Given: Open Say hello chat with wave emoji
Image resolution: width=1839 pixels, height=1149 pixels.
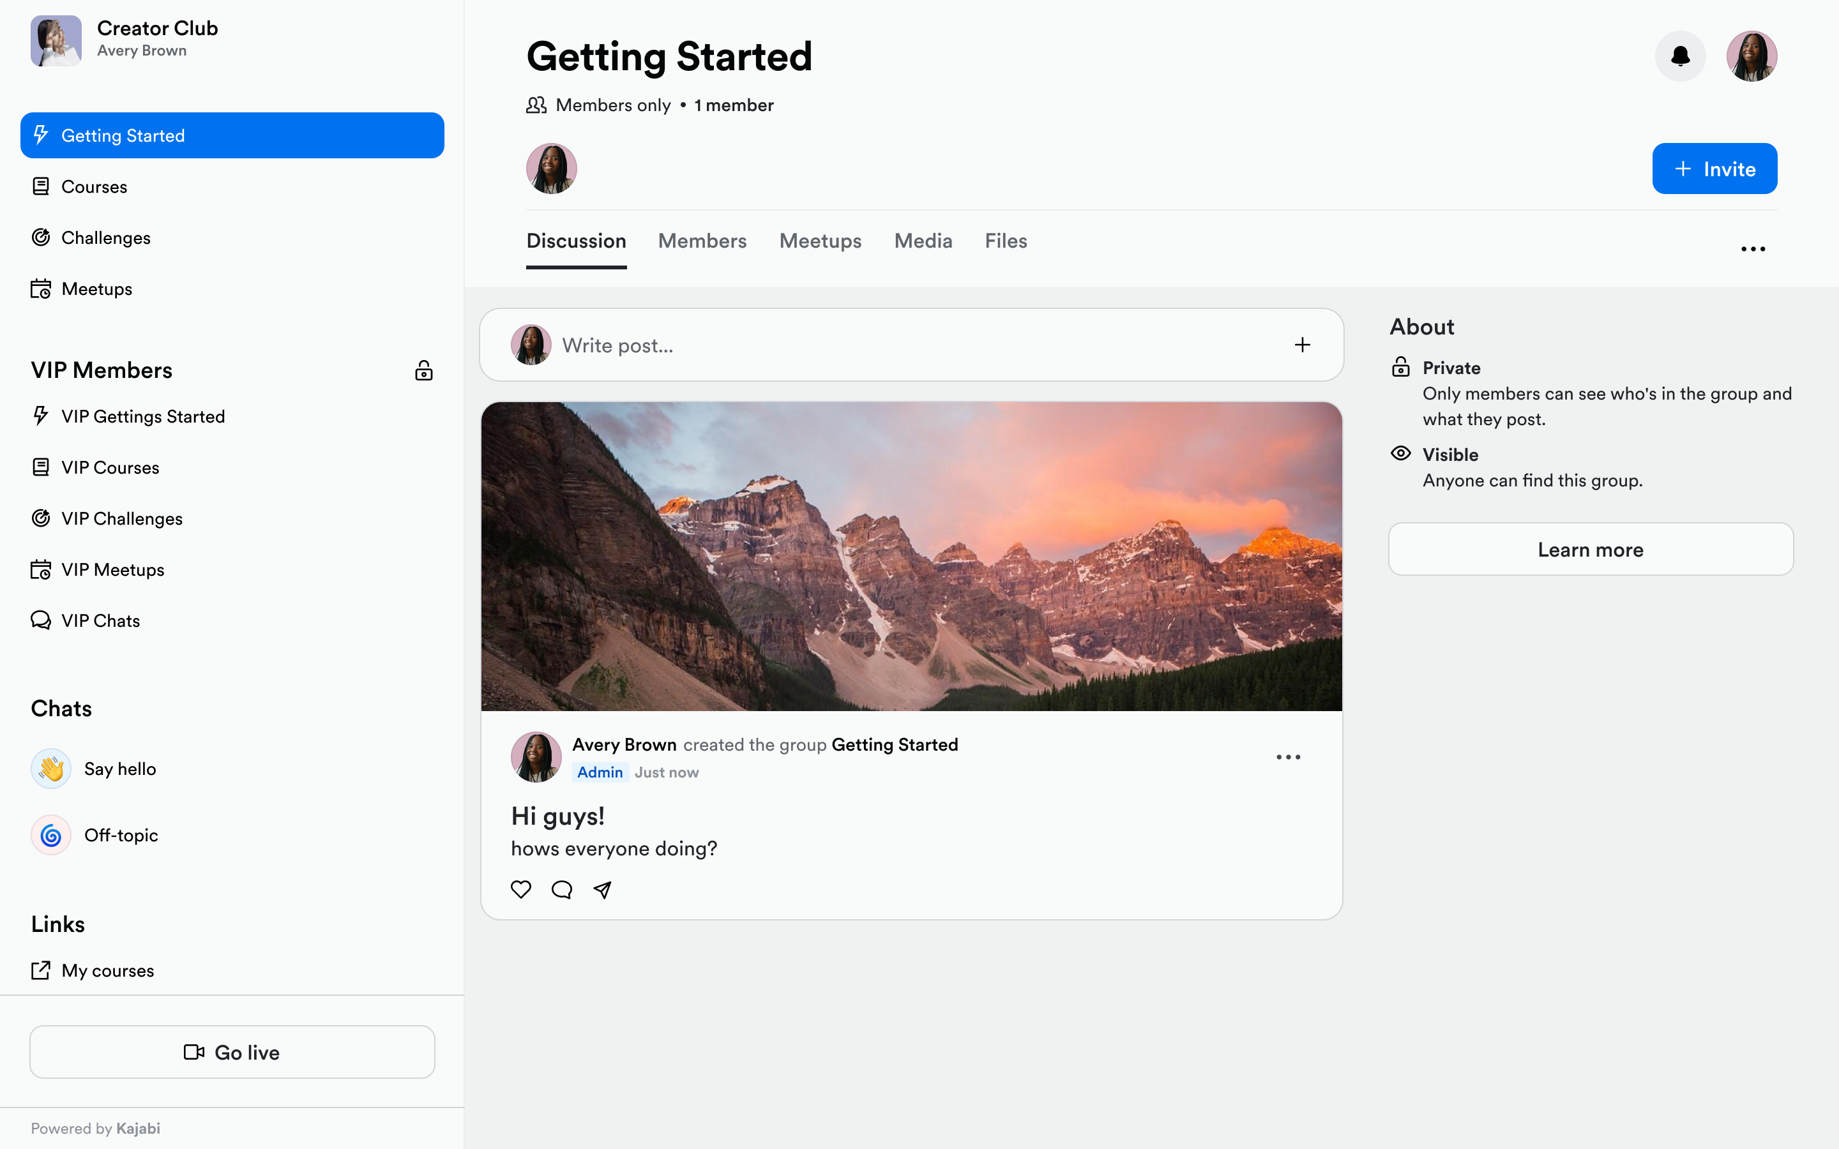Looking at the screenshot, I should coord(51,769).
